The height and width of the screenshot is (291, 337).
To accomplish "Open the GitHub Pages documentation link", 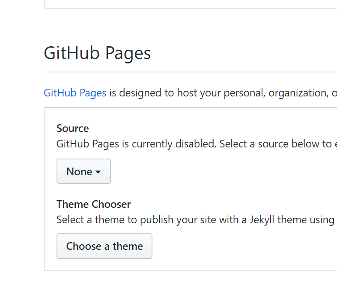I will click(75, 93).
